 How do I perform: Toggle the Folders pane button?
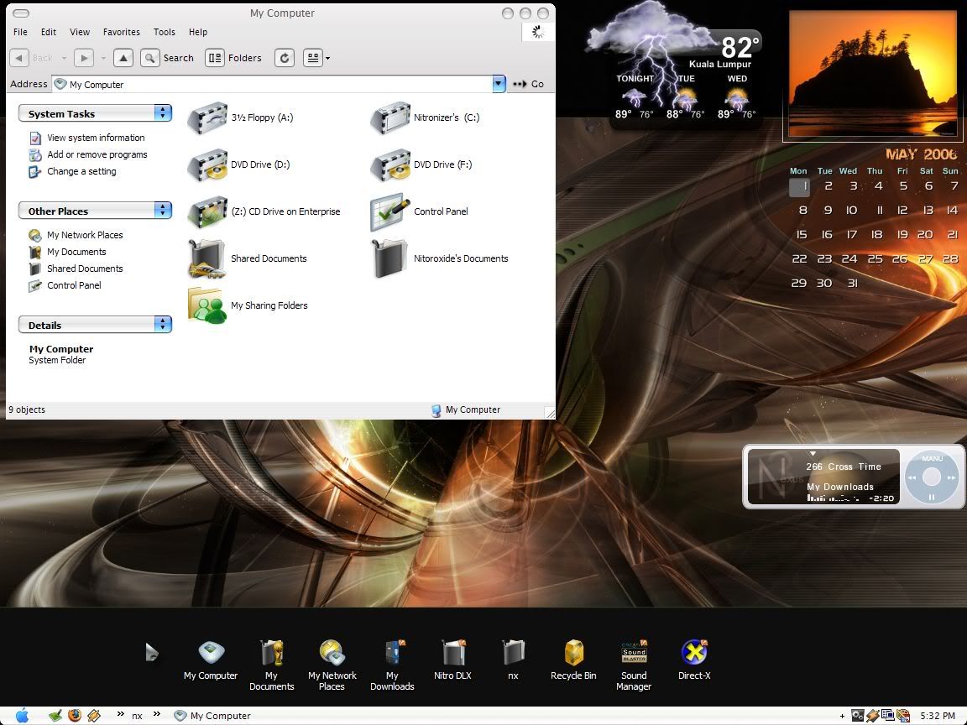233,58
